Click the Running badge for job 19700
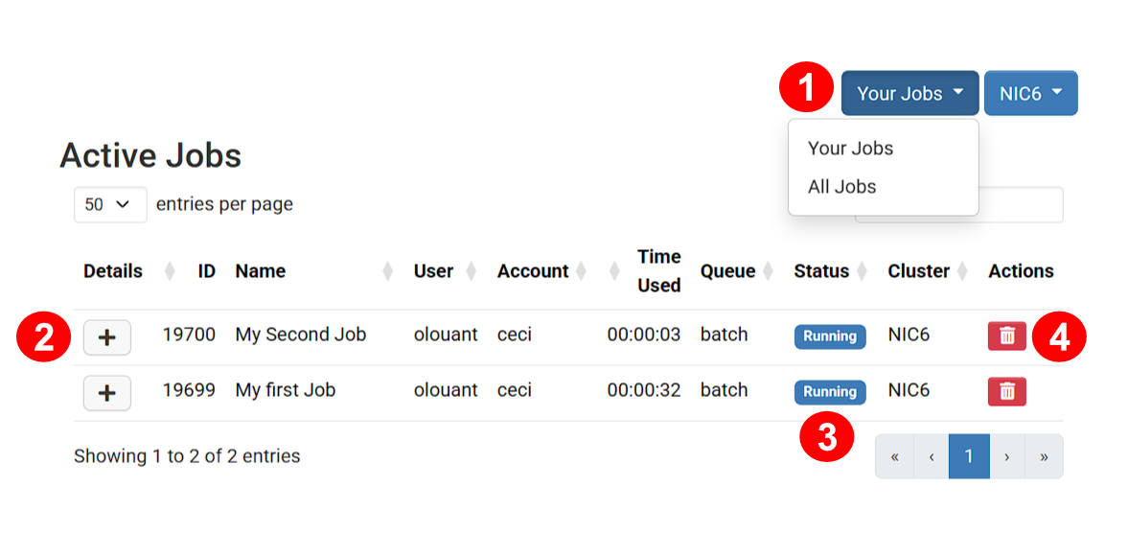The image size is (1128, 556). 829,336
